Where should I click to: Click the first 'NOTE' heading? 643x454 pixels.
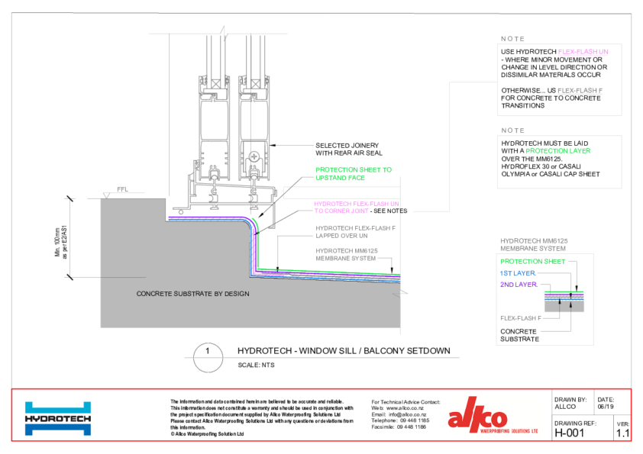(512, 39)
